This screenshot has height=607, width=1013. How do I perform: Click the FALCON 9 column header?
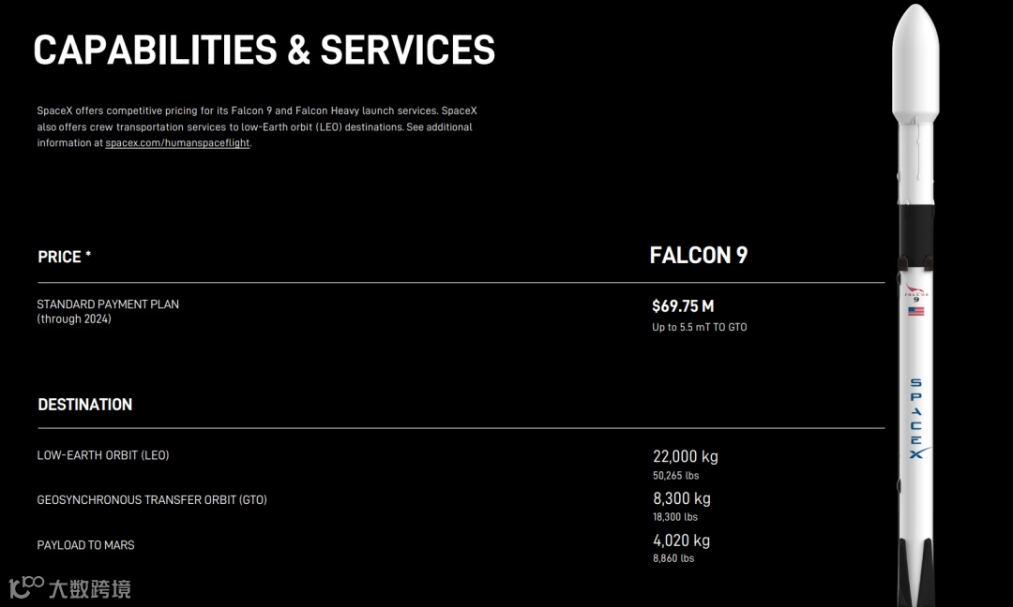pos(698,256)
